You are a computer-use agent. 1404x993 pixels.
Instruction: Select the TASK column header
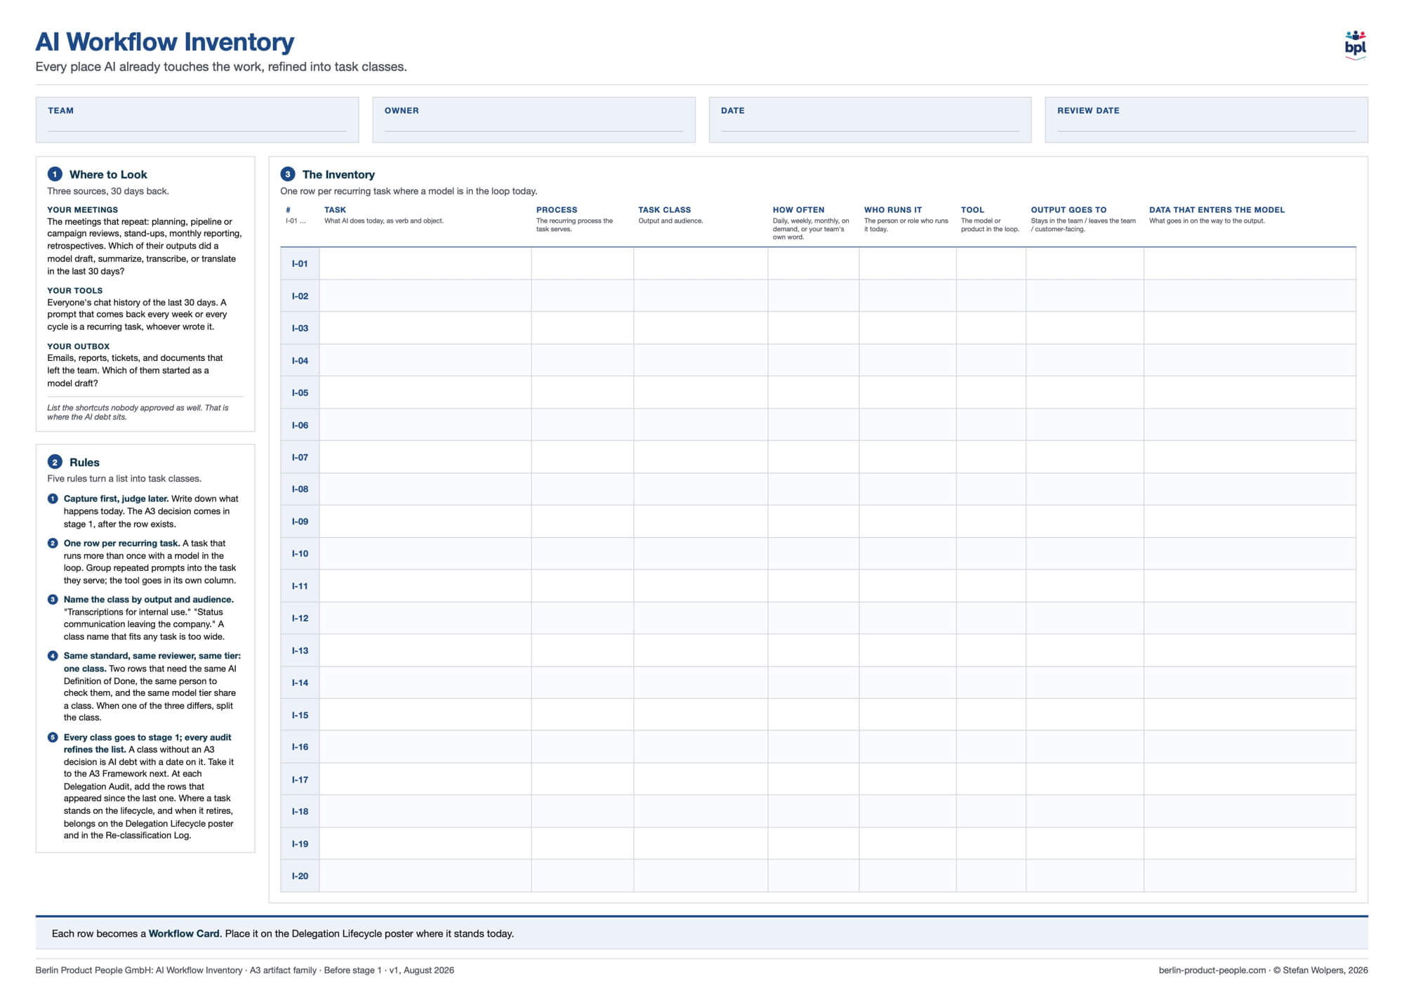335,210
